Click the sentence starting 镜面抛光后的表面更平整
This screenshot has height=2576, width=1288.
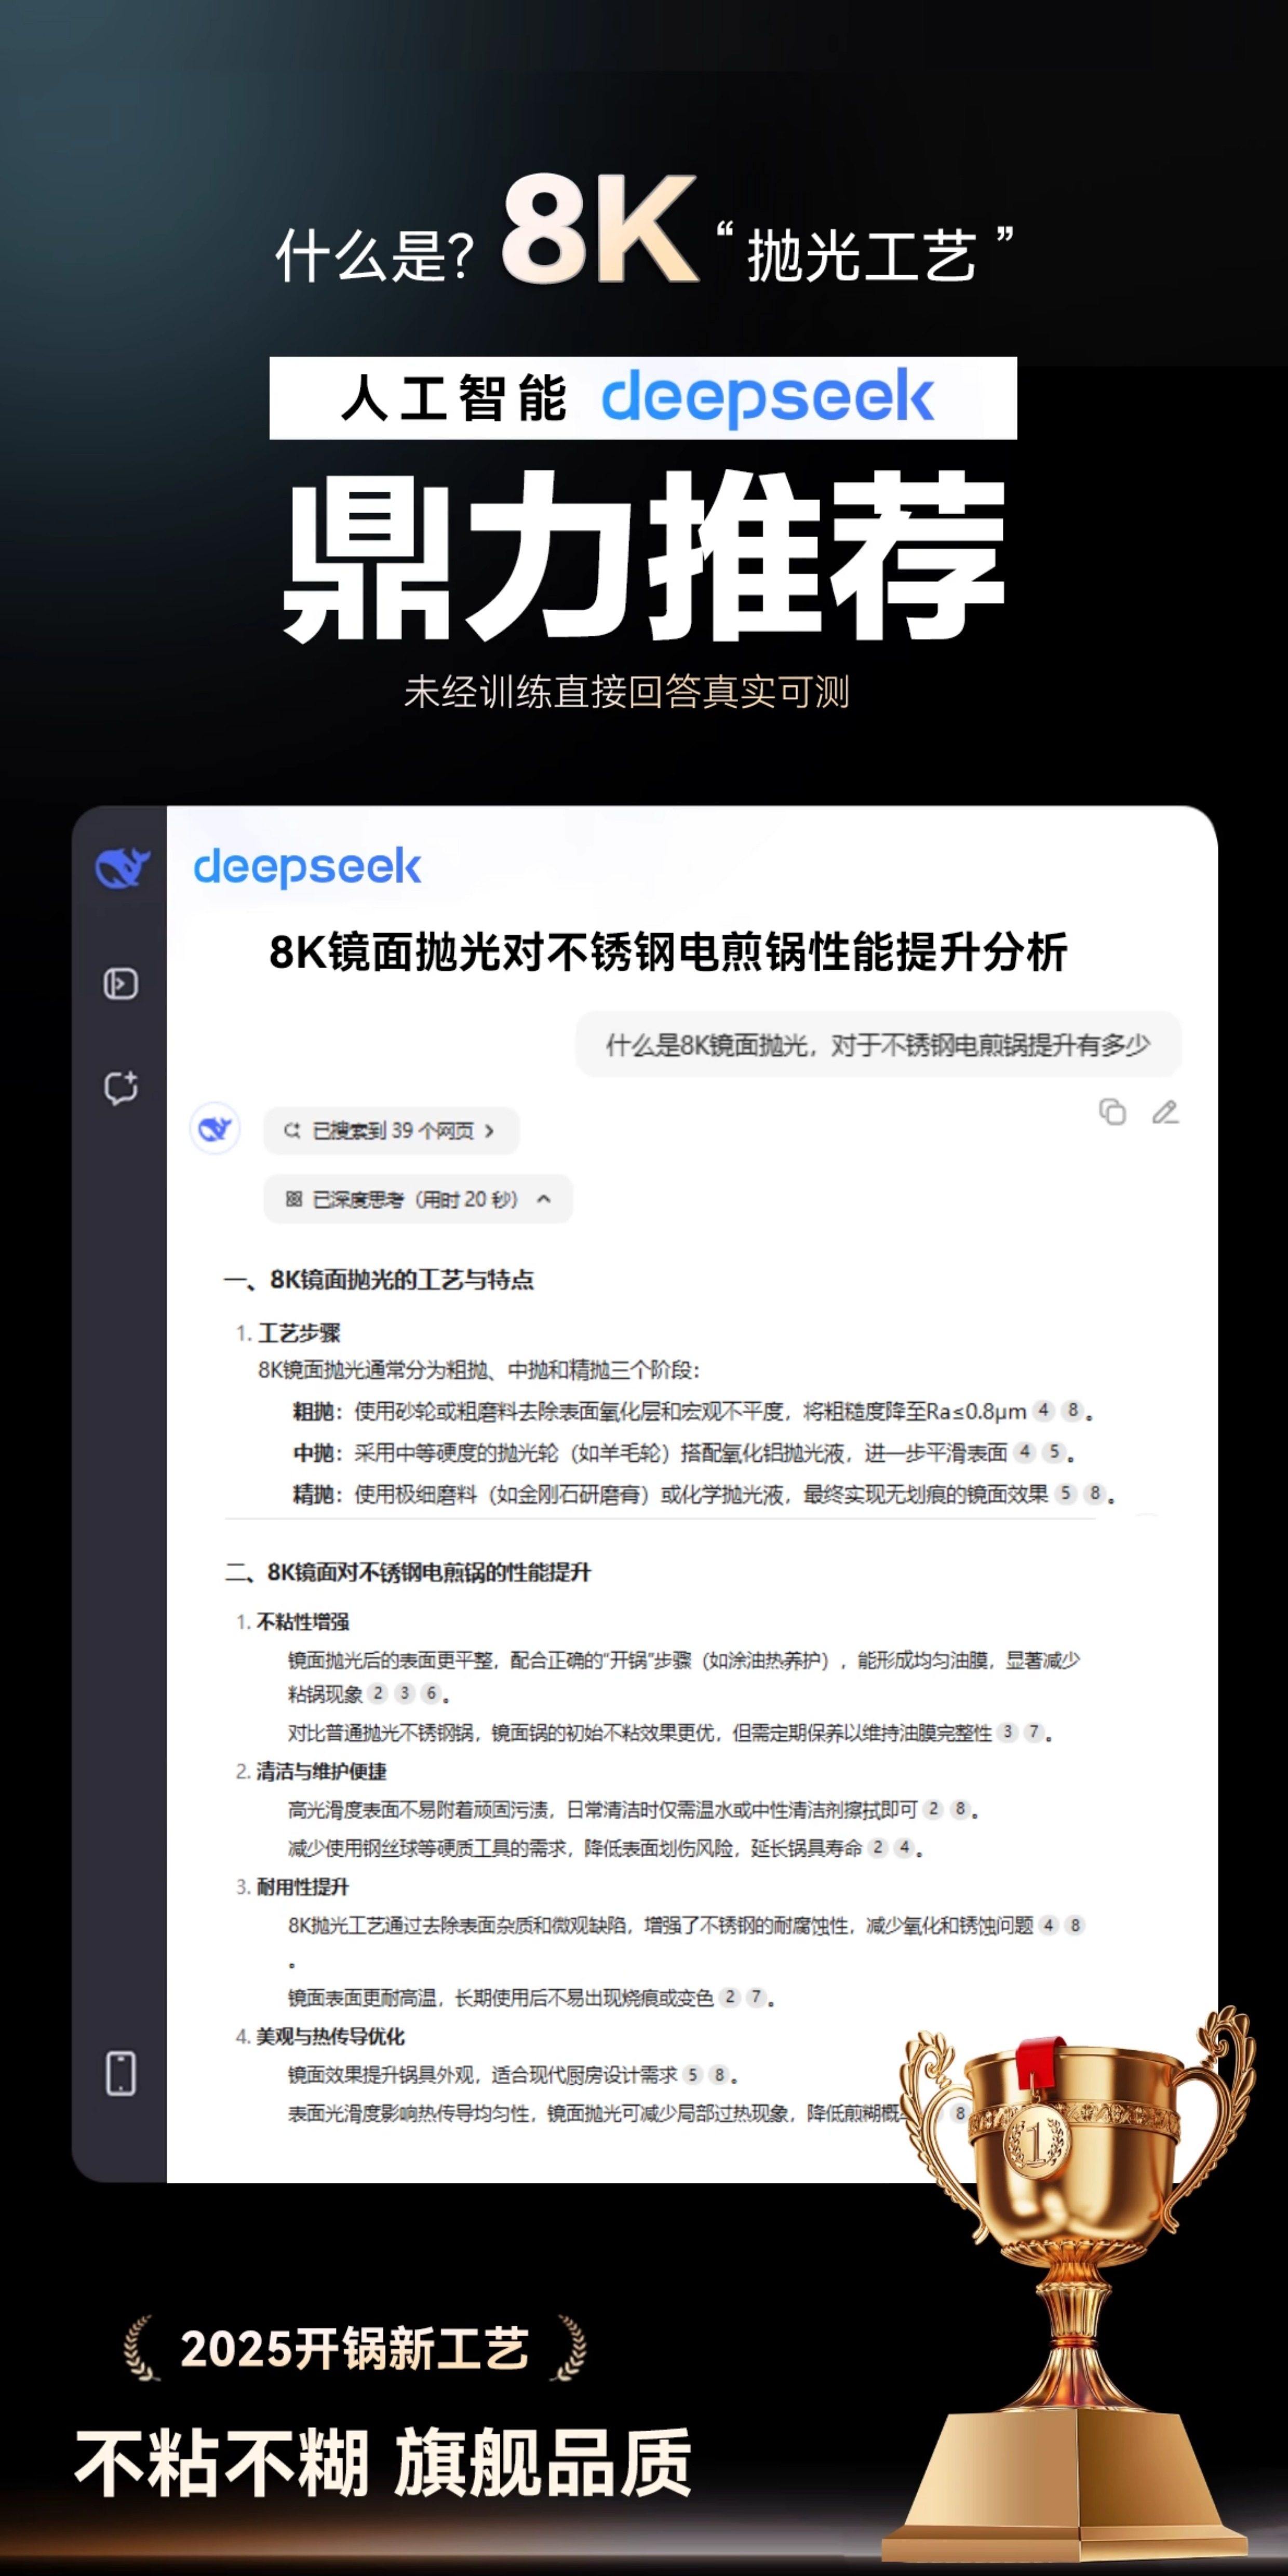click(684, 1677)
